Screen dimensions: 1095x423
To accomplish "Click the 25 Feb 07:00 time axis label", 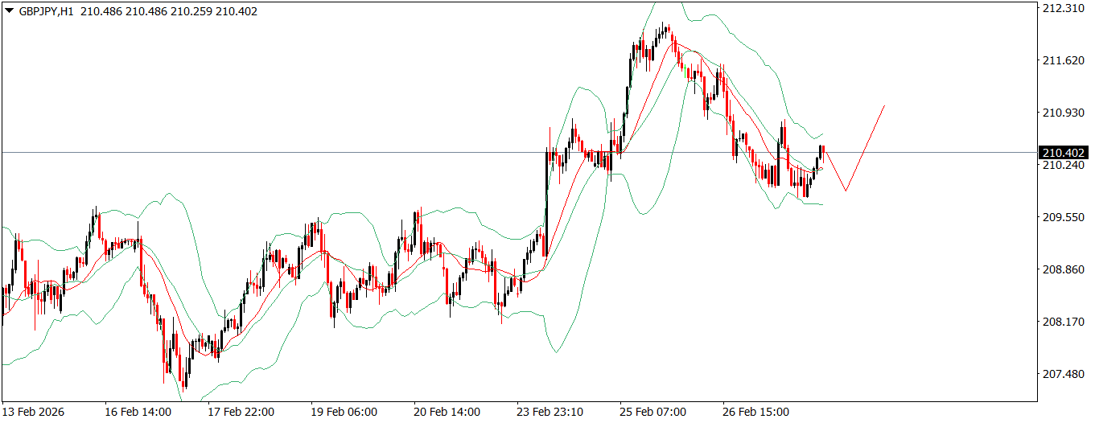I will pos(652,412).
